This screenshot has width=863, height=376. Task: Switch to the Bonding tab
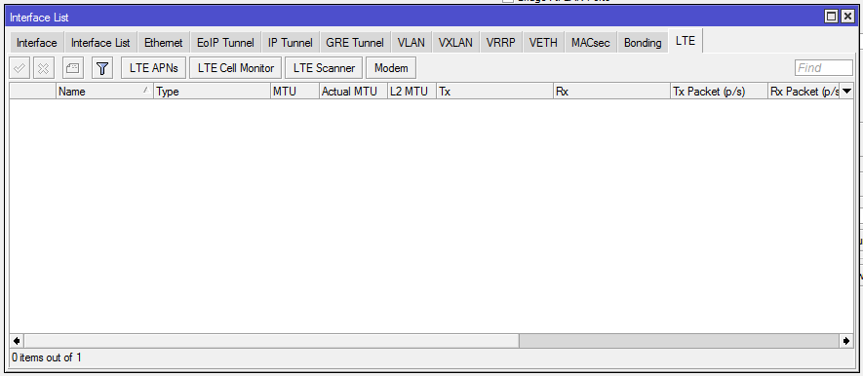643,43
